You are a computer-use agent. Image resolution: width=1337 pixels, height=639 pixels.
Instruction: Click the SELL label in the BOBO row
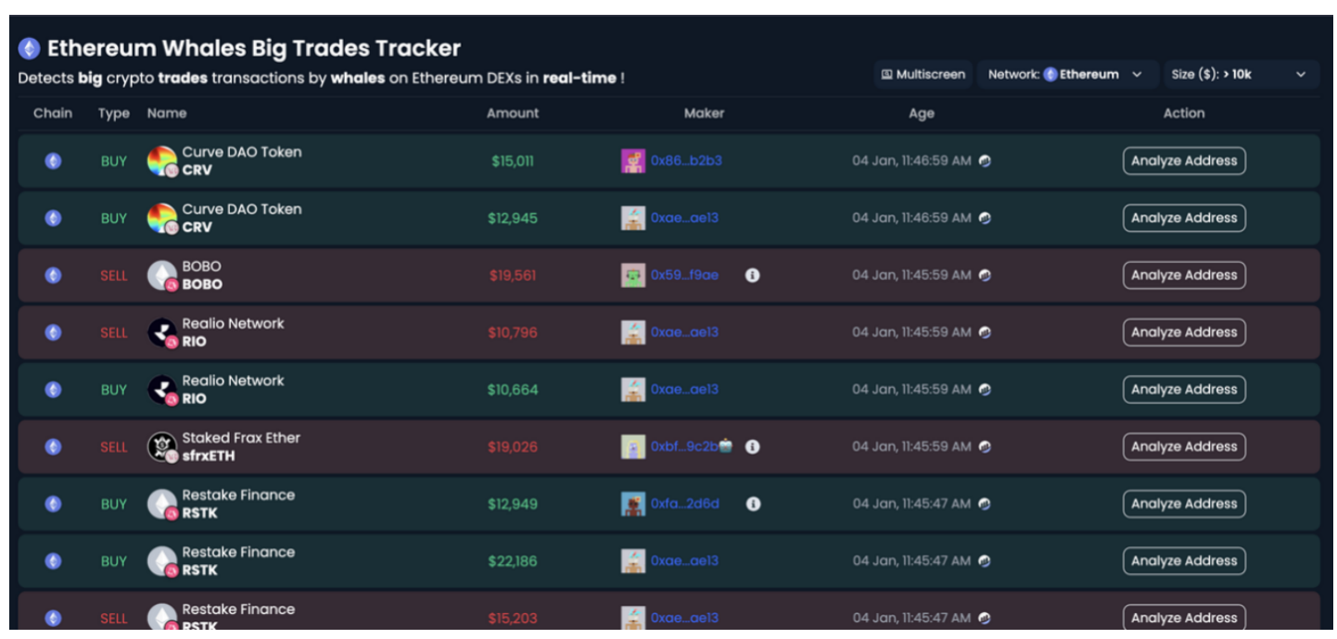coord(114,275)
